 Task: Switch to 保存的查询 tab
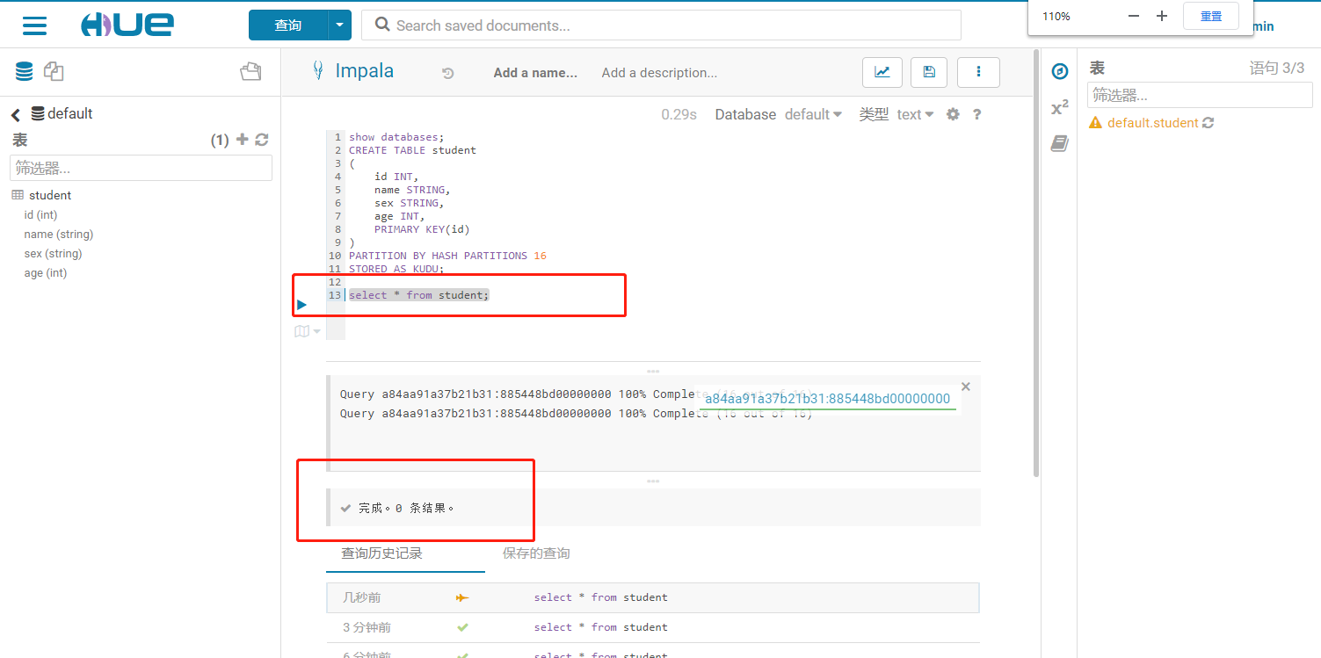pos(536,553)
